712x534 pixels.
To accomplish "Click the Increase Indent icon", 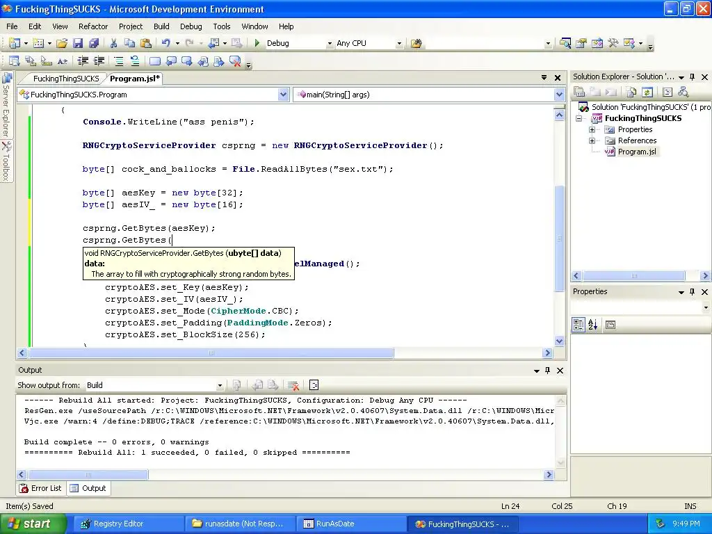I will (99, 61).
